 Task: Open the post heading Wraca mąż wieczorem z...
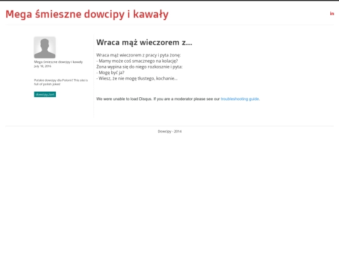(144, 43)
